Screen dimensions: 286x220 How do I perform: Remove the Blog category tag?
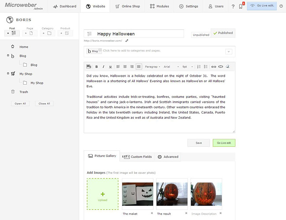point(100,50)
